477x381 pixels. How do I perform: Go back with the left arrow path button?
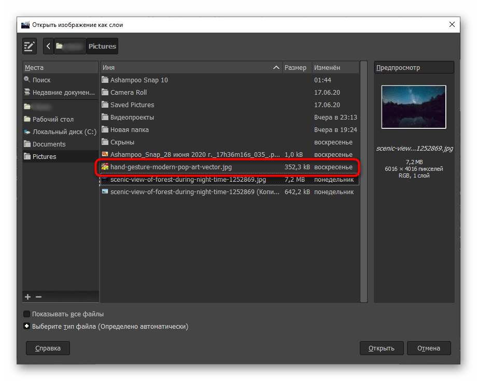pyautogui.click(x=48, y=46)
